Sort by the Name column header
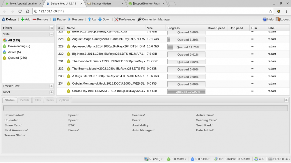 105,28
